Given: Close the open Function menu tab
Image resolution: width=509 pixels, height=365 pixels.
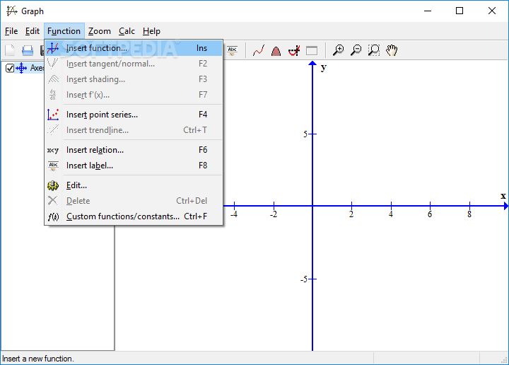Looking at the screenshot, I should coord(64,31).
